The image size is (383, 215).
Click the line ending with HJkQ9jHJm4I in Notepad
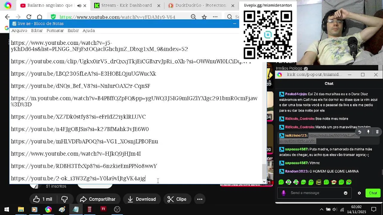pos(76,154)
